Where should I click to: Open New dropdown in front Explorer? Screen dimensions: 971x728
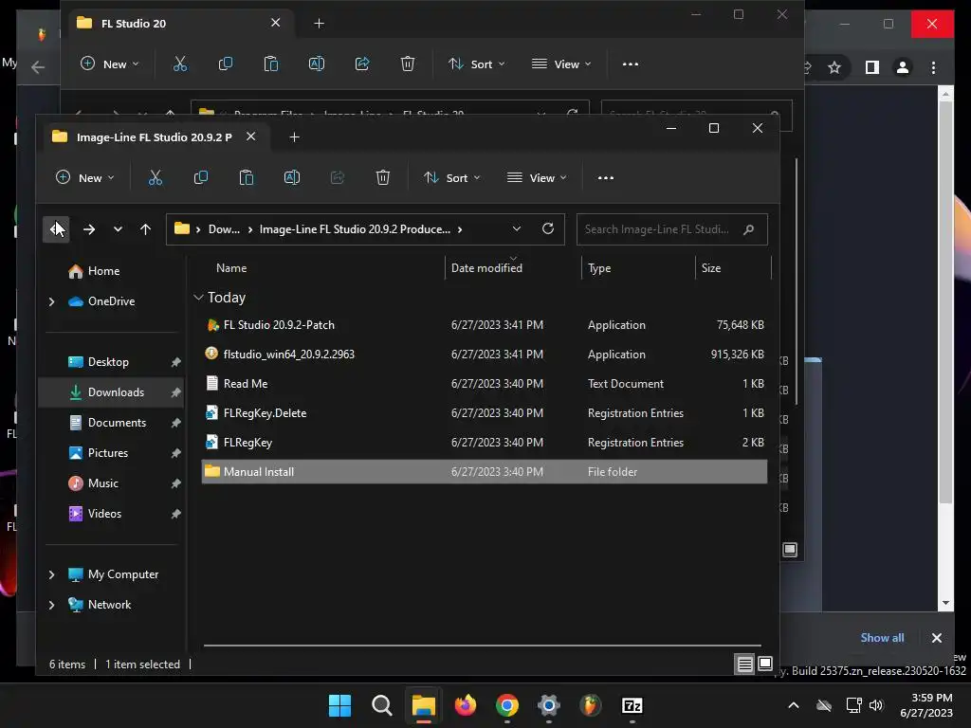[x=85, y=178]
